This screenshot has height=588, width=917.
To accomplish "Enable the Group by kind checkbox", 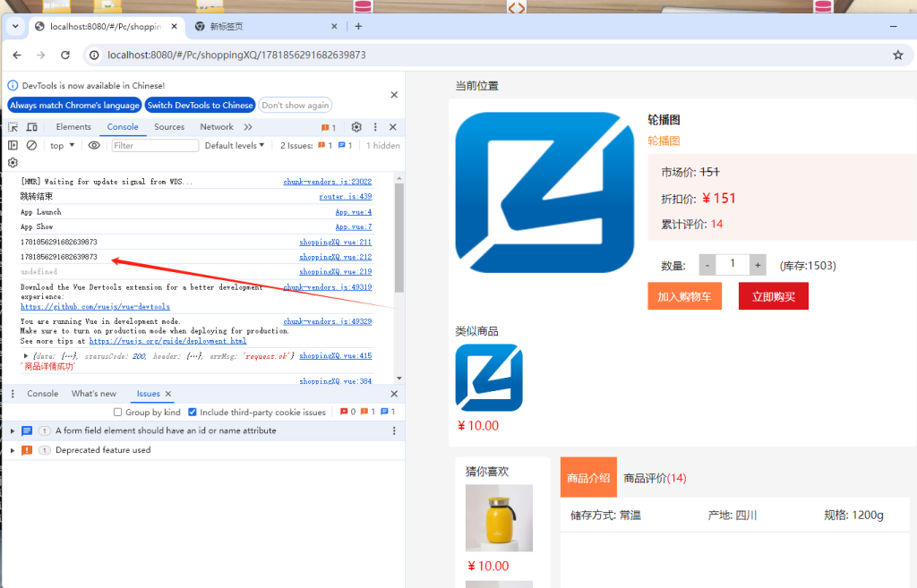I will [x=117, y=413].
